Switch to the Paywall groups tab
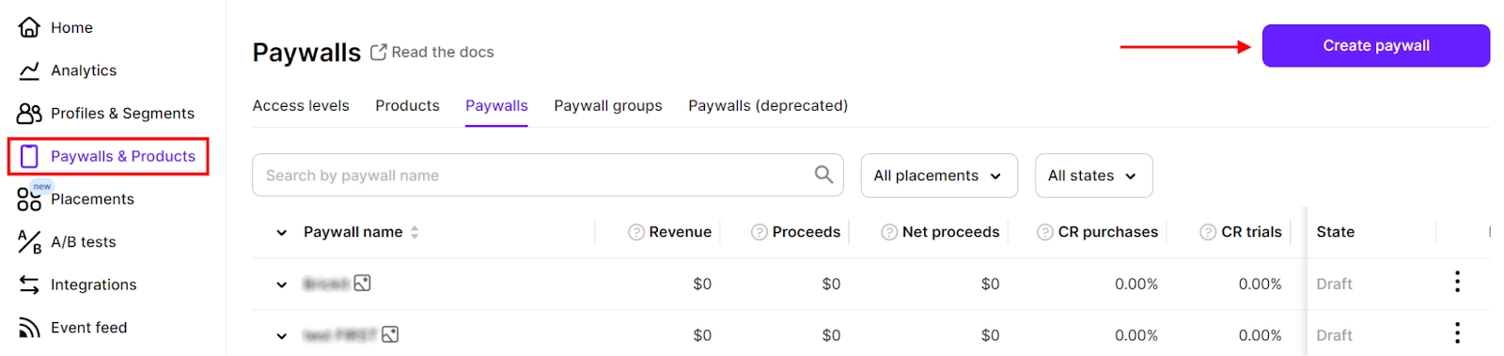Screen dimensions: 1504x356 tap(608, 106)
